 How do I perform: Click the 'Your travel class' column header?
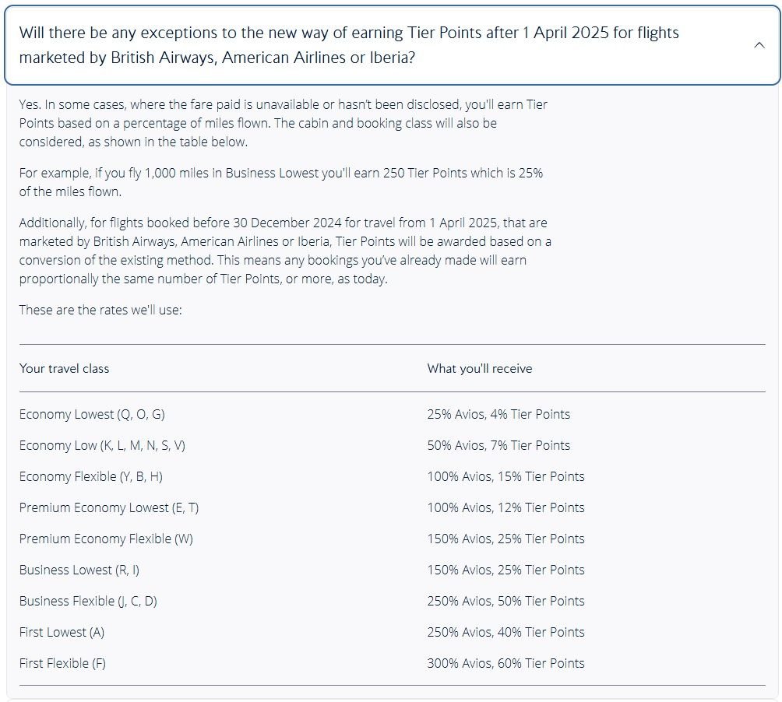tap(64, 368)
